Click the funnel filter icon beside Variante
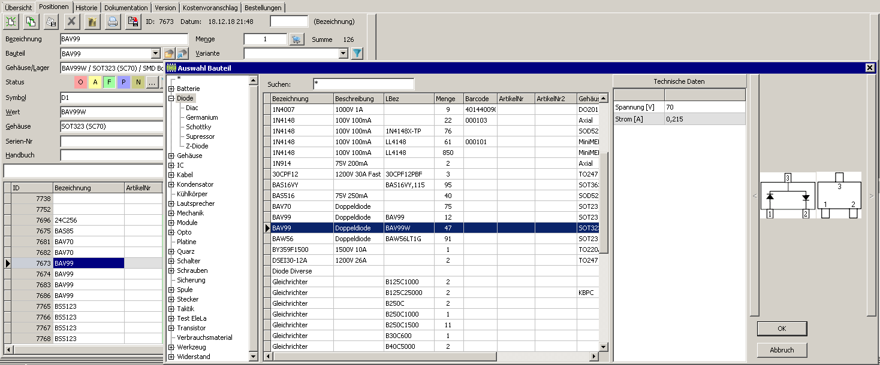880x365 pixels. coord(357,54)
